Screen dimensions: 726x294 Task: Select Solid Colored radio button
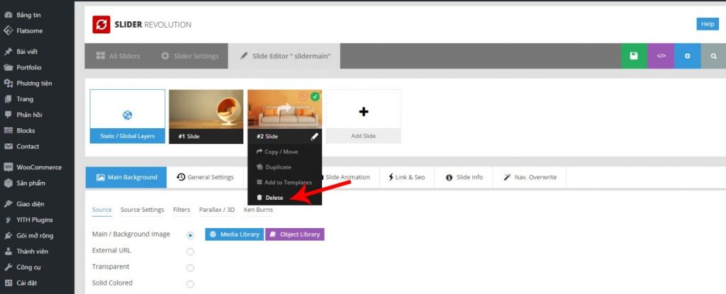190,284
